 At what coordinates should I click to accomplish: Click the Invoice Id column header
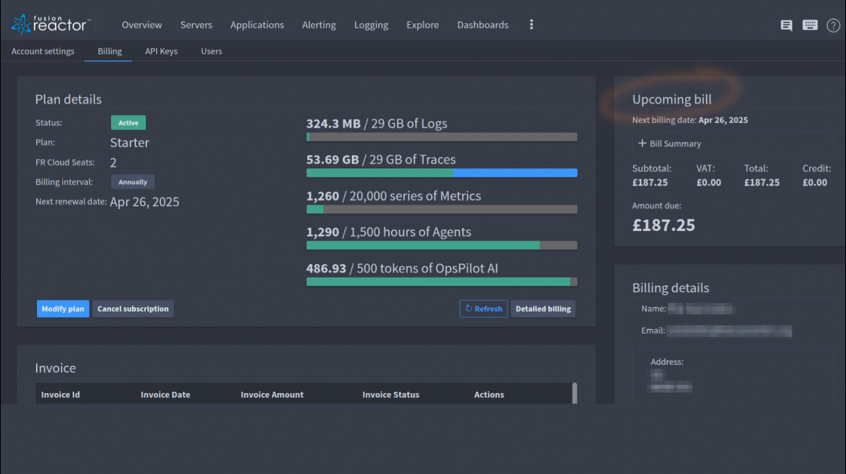(60, 395)
